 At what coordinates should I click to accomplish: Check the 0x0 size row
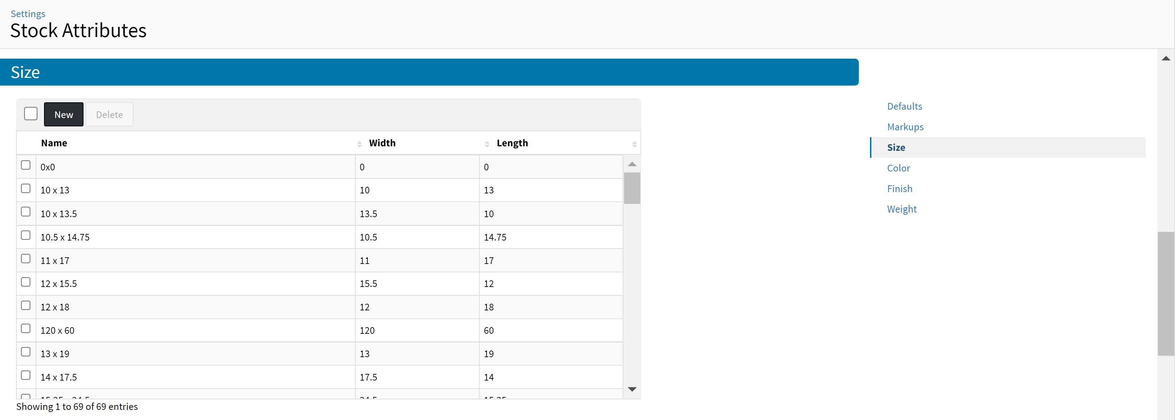[x=26, y=165]
